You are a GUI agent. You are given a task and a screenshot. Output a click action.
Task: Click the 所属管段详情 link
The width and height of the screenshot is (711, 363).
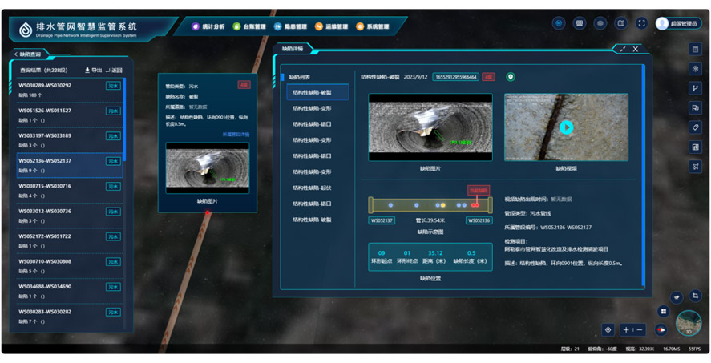pos(236,135)
